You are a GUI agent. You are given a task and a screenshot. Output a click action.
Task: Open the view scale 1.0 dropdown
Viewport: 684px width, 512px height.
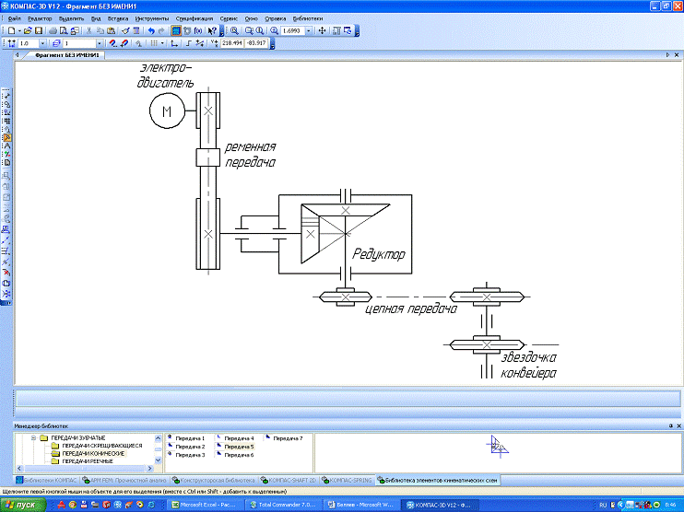tap(43, 43)
